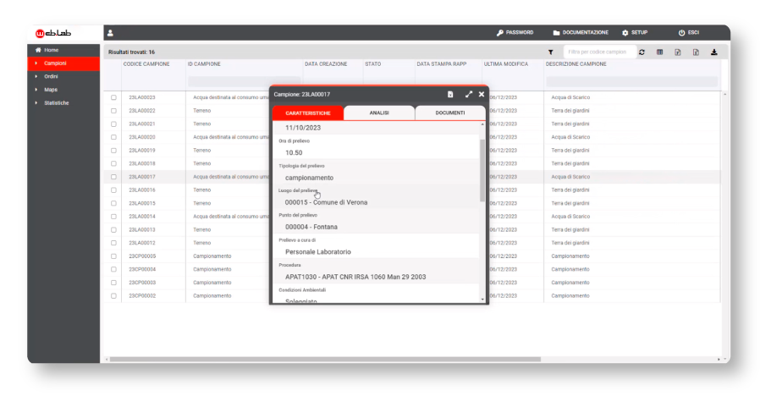The image size is (760, 407).
Task: Tick checkbox for sample 23LA00023
Action: tap(113, 97)
